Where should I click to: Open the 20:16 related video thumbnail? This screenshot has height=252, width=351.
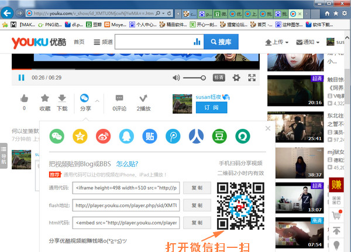click(295, 91)
